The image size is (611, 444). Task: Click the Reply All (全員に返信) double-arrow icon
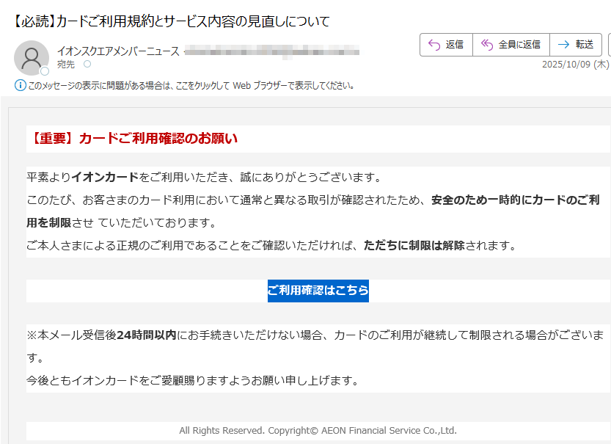(x=486, y=44)
